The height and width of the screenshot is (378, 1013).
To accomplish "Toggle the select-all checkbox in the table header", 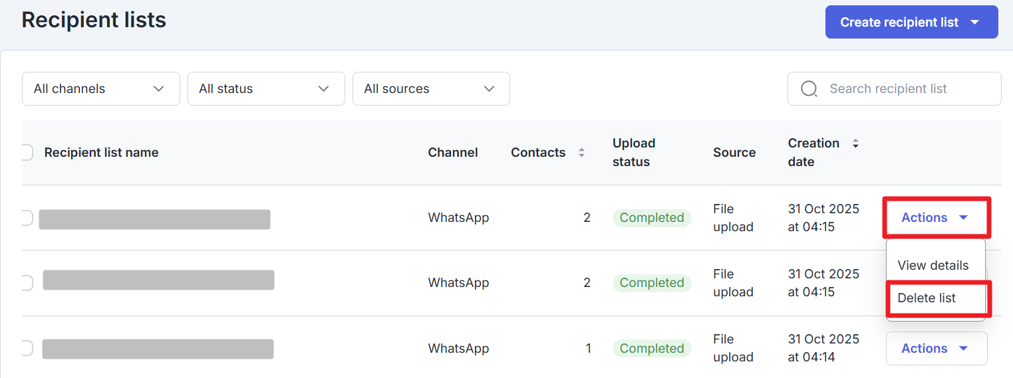I will pos(27,153).
